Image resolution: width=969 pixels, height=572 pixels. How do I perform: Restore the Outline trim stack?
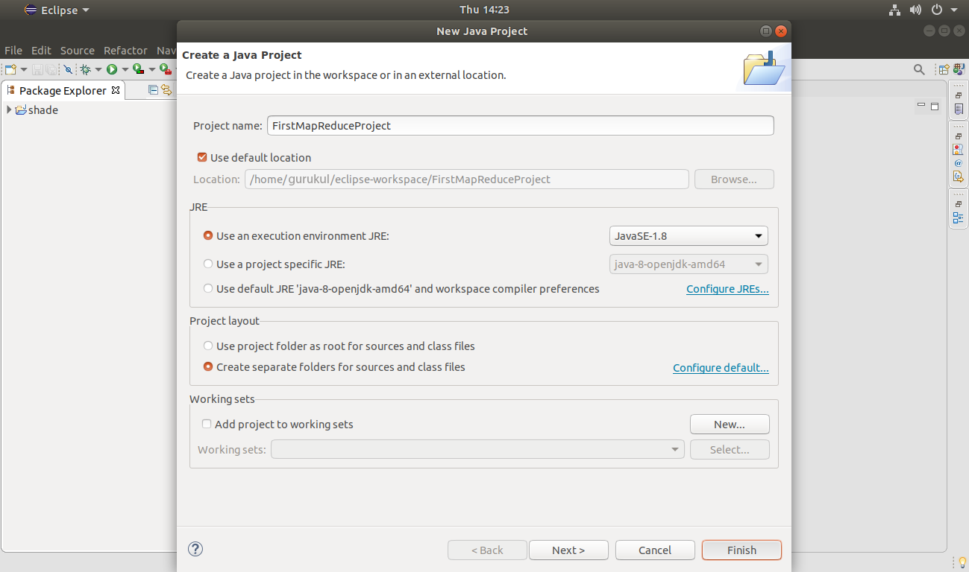pyautogui.click(x=959, y=204)
